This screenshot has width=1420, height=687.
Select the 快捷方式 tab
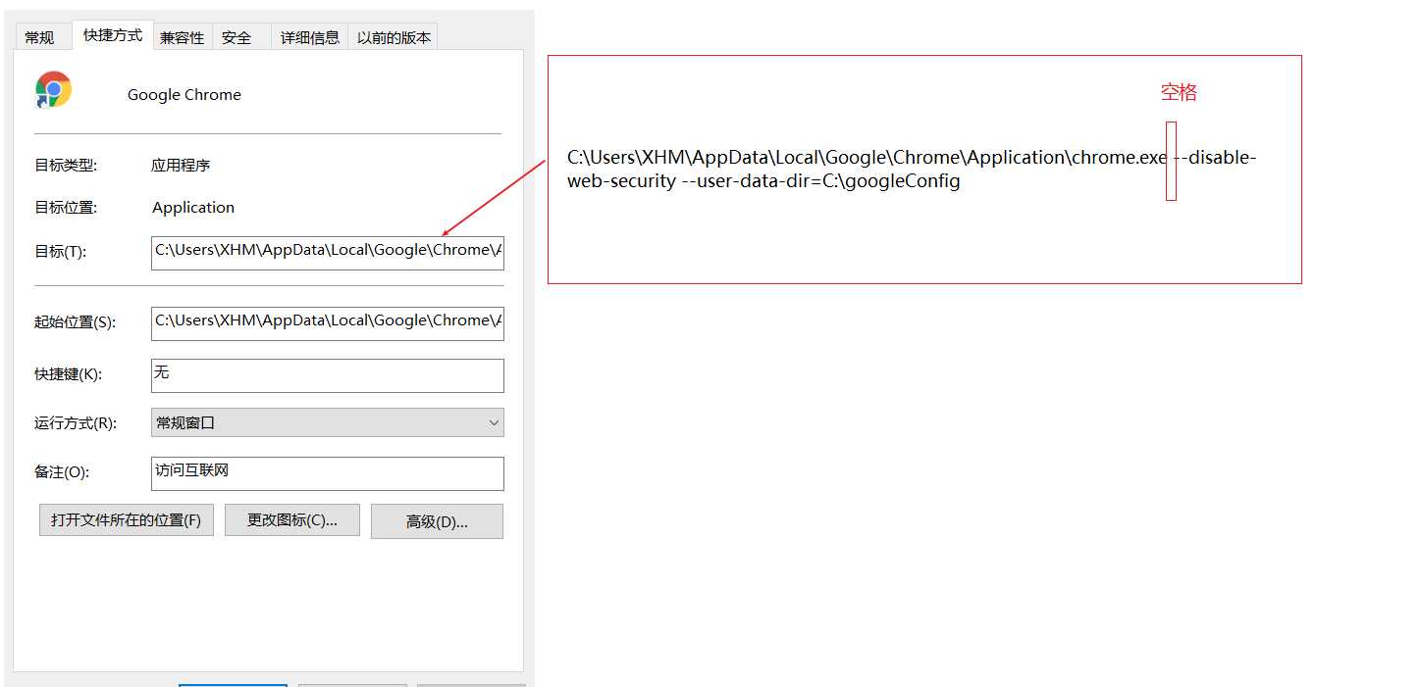[x=112, y=34]
